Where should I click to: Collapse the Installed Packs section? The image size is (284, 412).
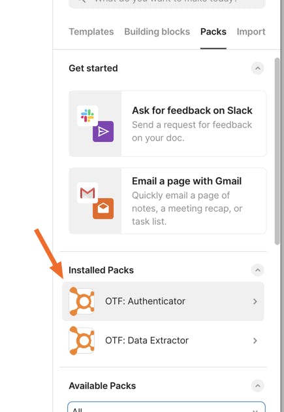pos(258,270)
